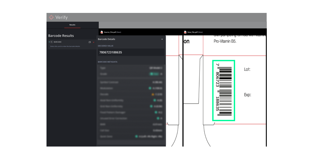Screen dimensions: 312x163
Task: Click the Barcode Results heading
Action: click(61, 36)
